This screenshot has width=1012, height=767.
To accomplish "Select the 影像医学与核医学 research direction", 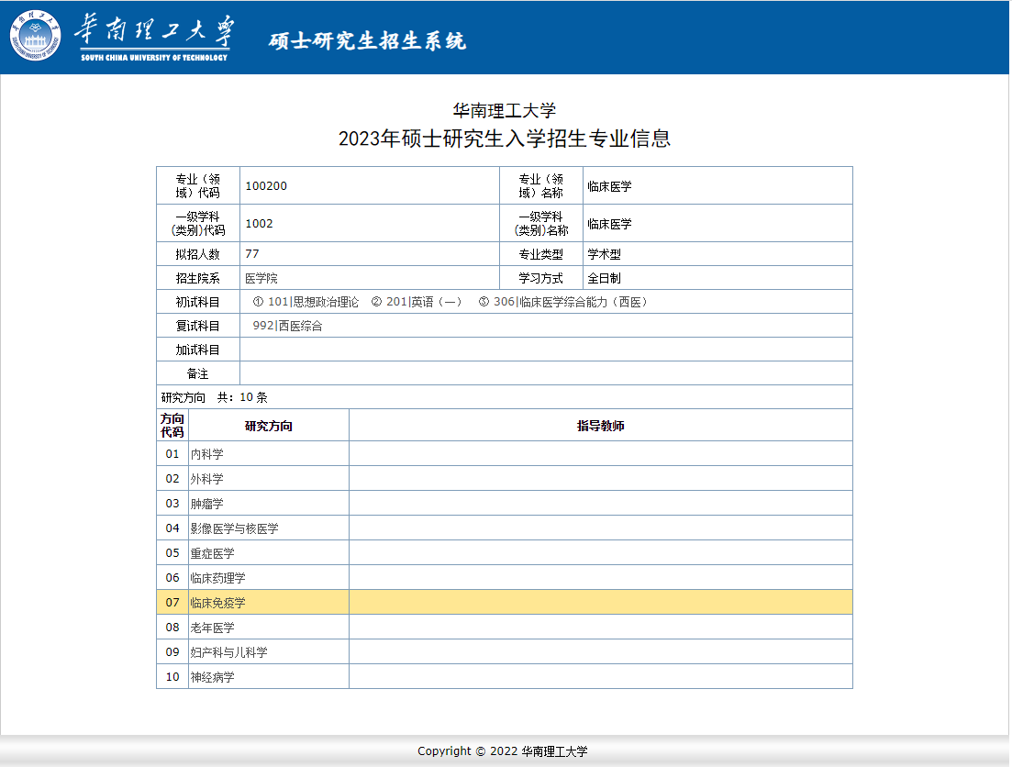I will click(234, 528).
